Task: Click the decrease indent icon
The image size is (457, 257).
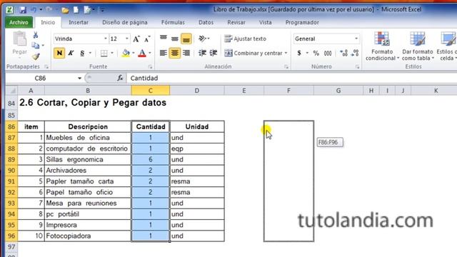Action: 202,53
